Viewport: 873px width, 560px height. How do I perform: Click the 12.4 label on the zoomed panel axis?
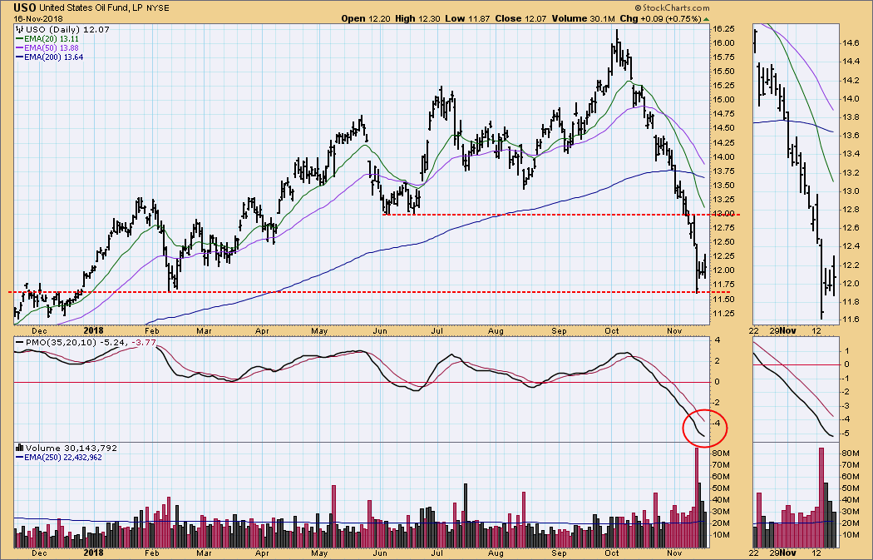pos(851,246)
